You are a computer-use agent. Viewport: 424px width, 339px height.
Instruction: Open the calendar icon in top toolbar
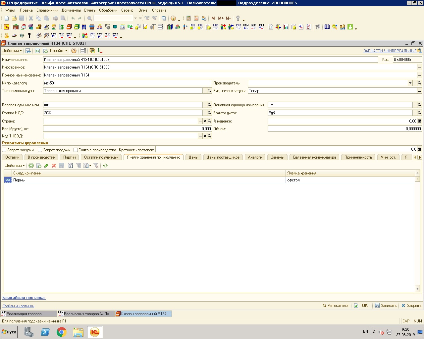tap(196, 18)
